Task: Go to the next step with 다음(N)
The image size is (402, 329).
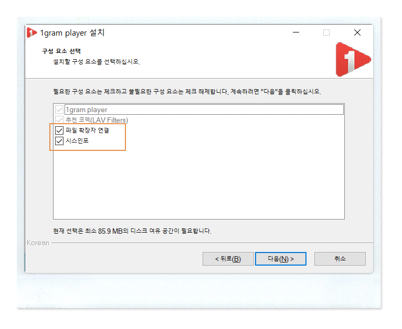Action: click(281, 259)
